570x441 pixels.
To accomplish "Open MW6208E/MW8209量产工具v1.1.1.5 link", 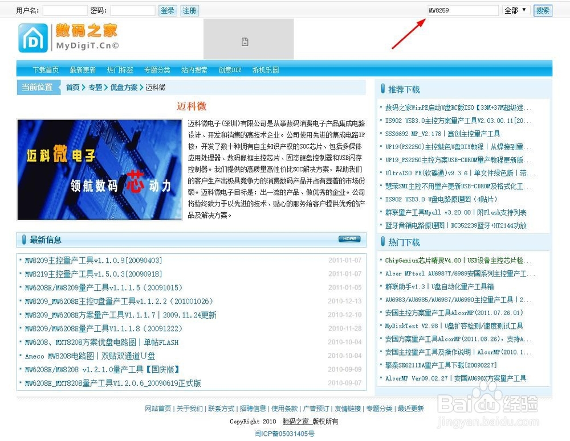I will pyautogui.click(x=104, y=287).
